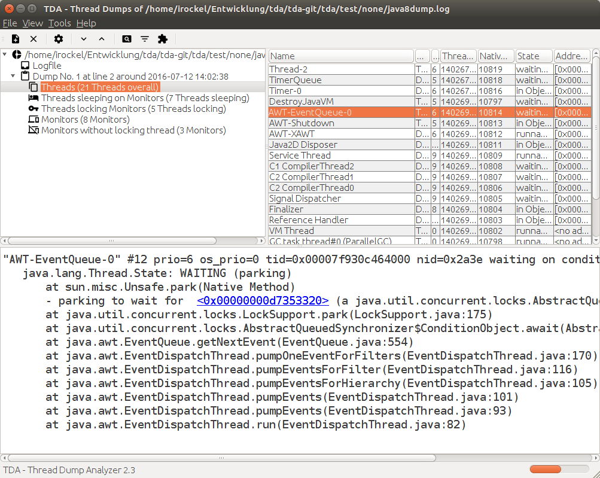This screenshot has width=600, height=478.
Task: Click the Threads overall copy icon
Action: 33,87
